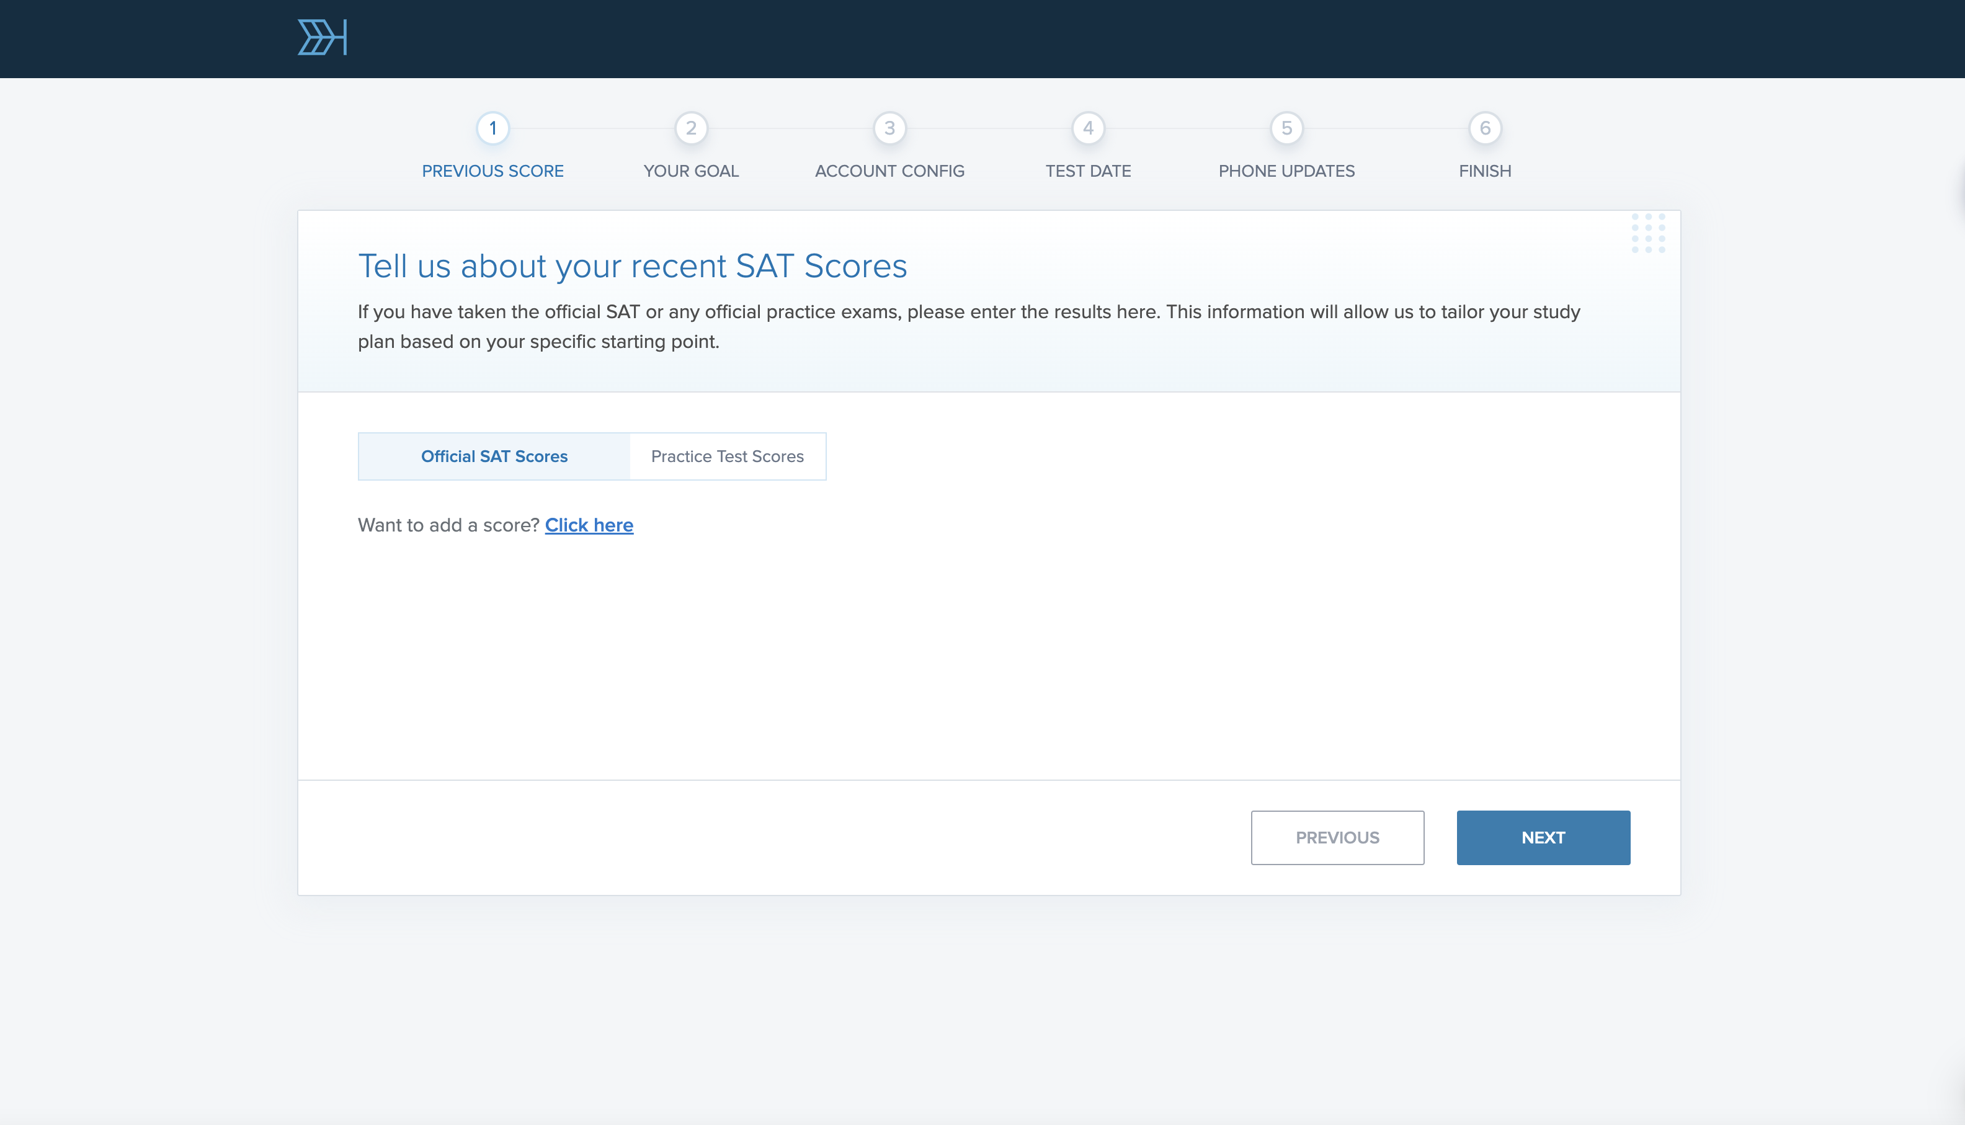1965x1125 pixels.
Task: Click step 1 circle in progress bar
Action: (x=493, y=128)
